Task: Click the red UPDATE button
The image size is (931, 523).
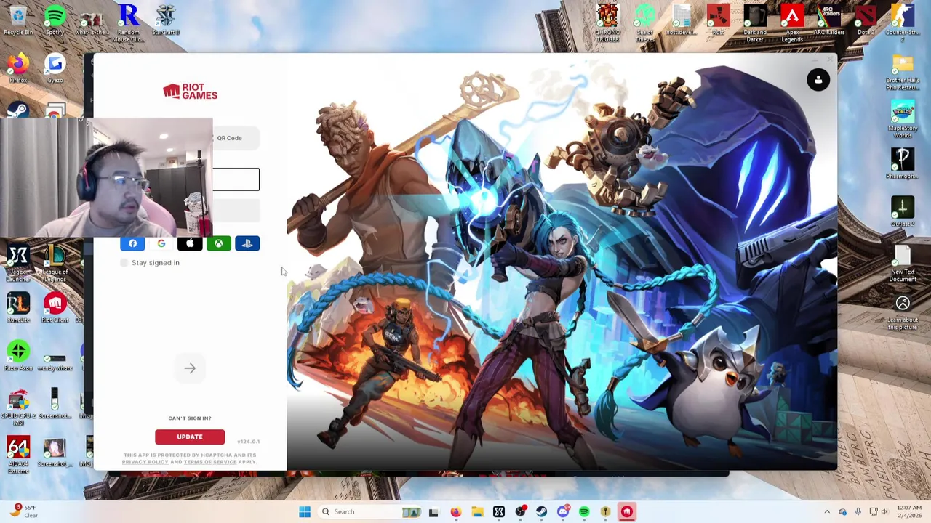Action: pyautogui.click(x=190, y=437)
